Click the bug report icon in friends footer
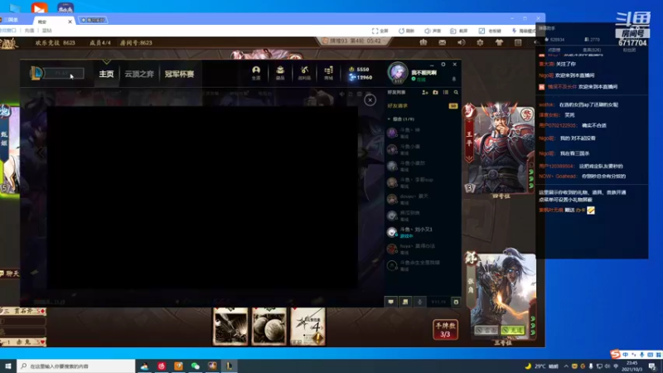The image size is (663, 373). 456,302
